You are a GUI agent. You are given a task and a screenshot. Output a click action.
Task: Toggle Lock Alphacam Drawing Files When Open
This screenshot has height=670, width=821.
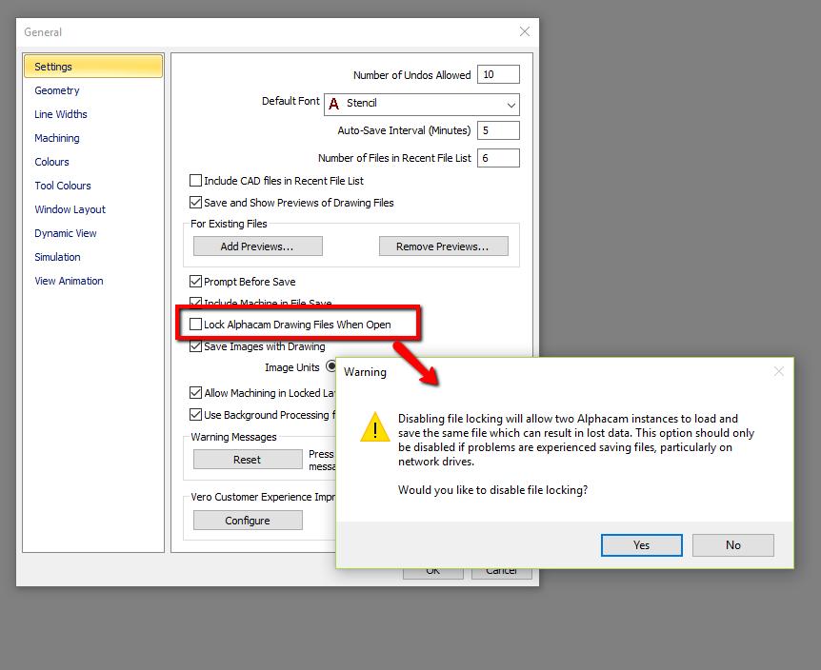(195, 325)
